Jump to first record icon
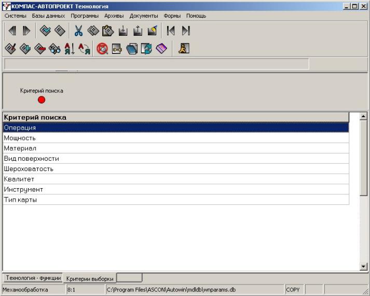This screenshot has width=370, height=296. tap(171, 31)
